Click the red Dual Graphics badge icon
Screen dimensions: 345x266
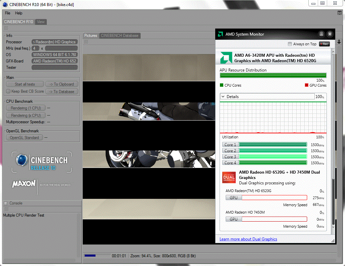pos(229,177)
